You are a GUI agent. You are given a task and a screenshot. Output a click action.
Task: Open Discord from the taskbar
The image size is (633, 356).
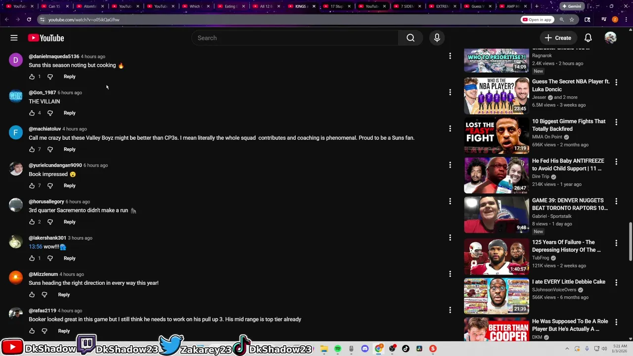365,349
